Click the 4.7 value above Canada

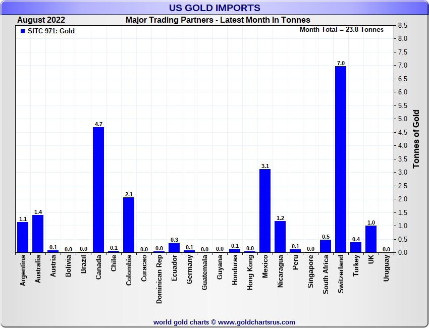pyautogui.click(x=98, y=124)
